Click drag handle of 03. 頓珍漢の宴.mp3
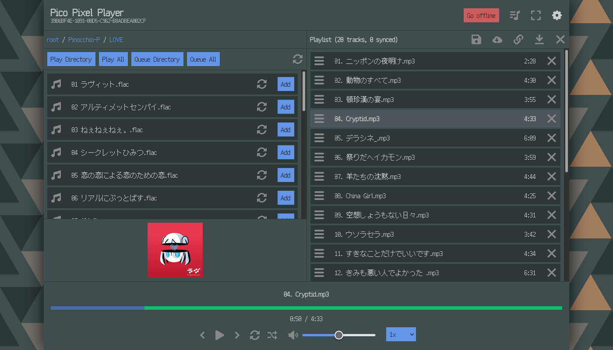Viewport: 613px width, 350px height. 319,99
